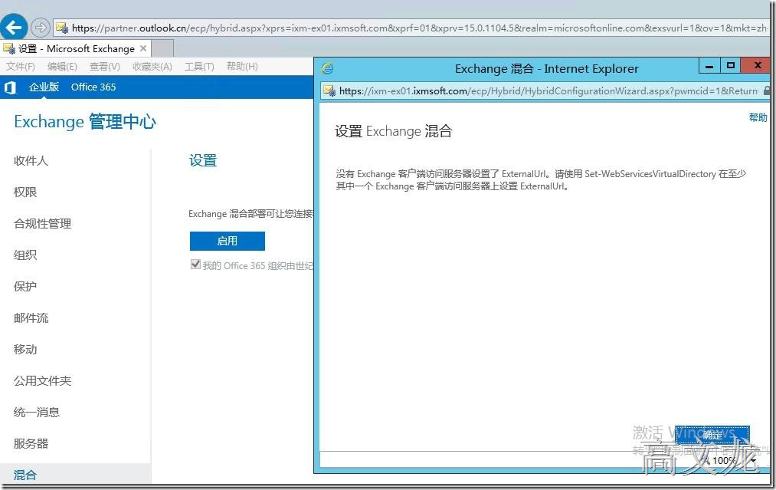Click the browser Forward arrow button
Screen dimensions: 776x490
pos(41,28)
